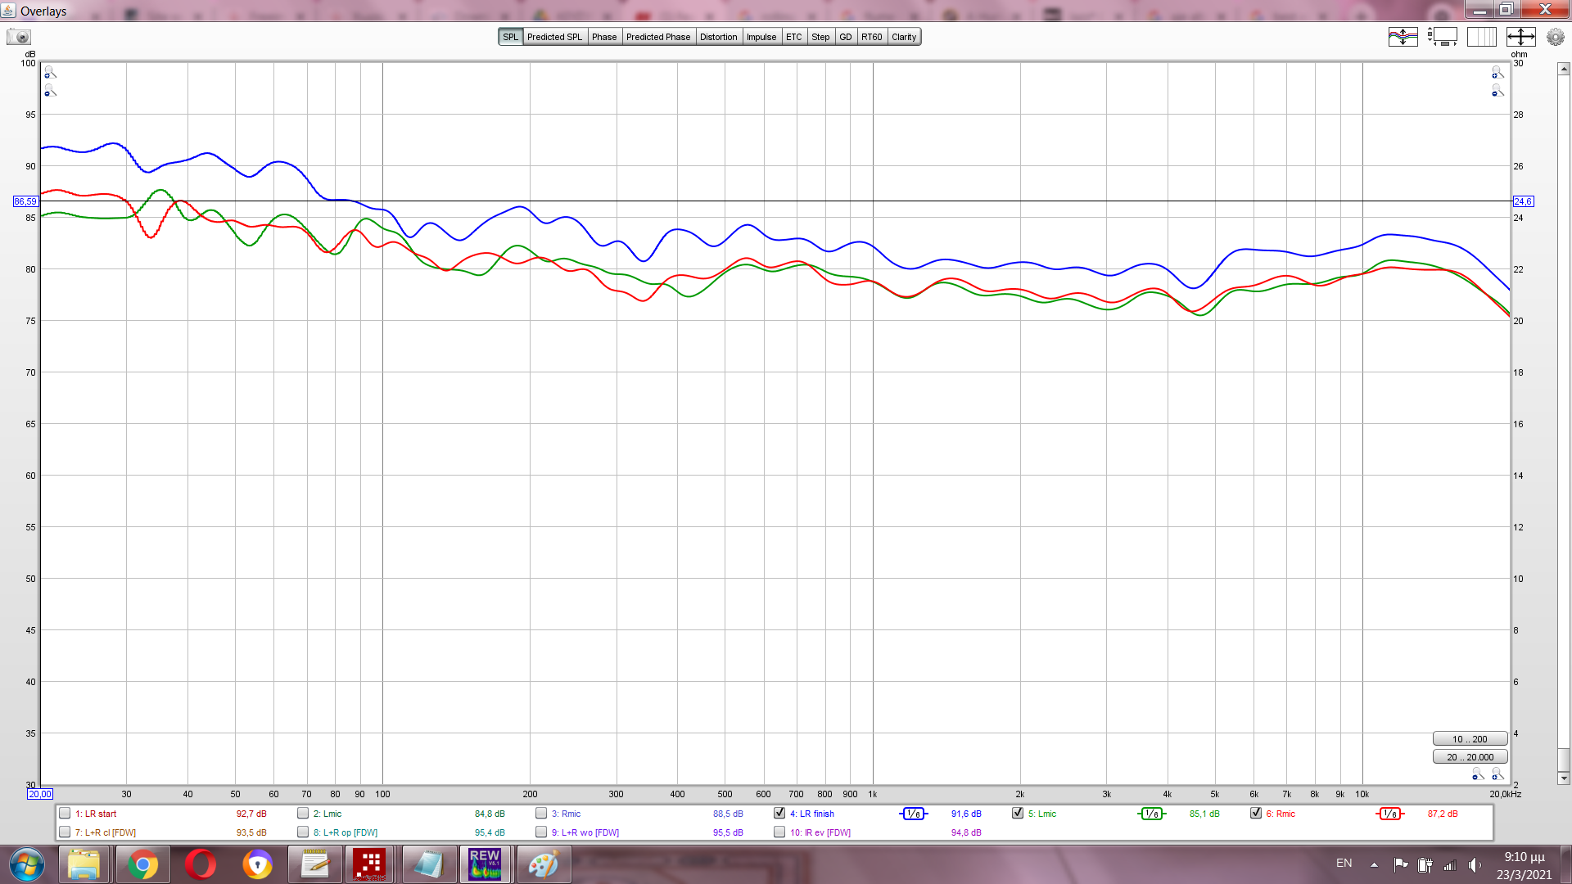Viewport: 1572px width, 884px height.
Task: Click the separate traces toolbar icon
Action: (x=1403, y=37)
